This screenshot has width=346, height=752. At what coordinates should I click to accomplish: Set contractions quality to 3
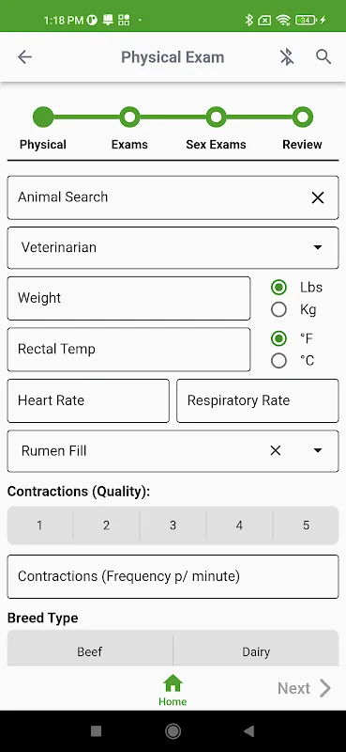click(173, 525)
